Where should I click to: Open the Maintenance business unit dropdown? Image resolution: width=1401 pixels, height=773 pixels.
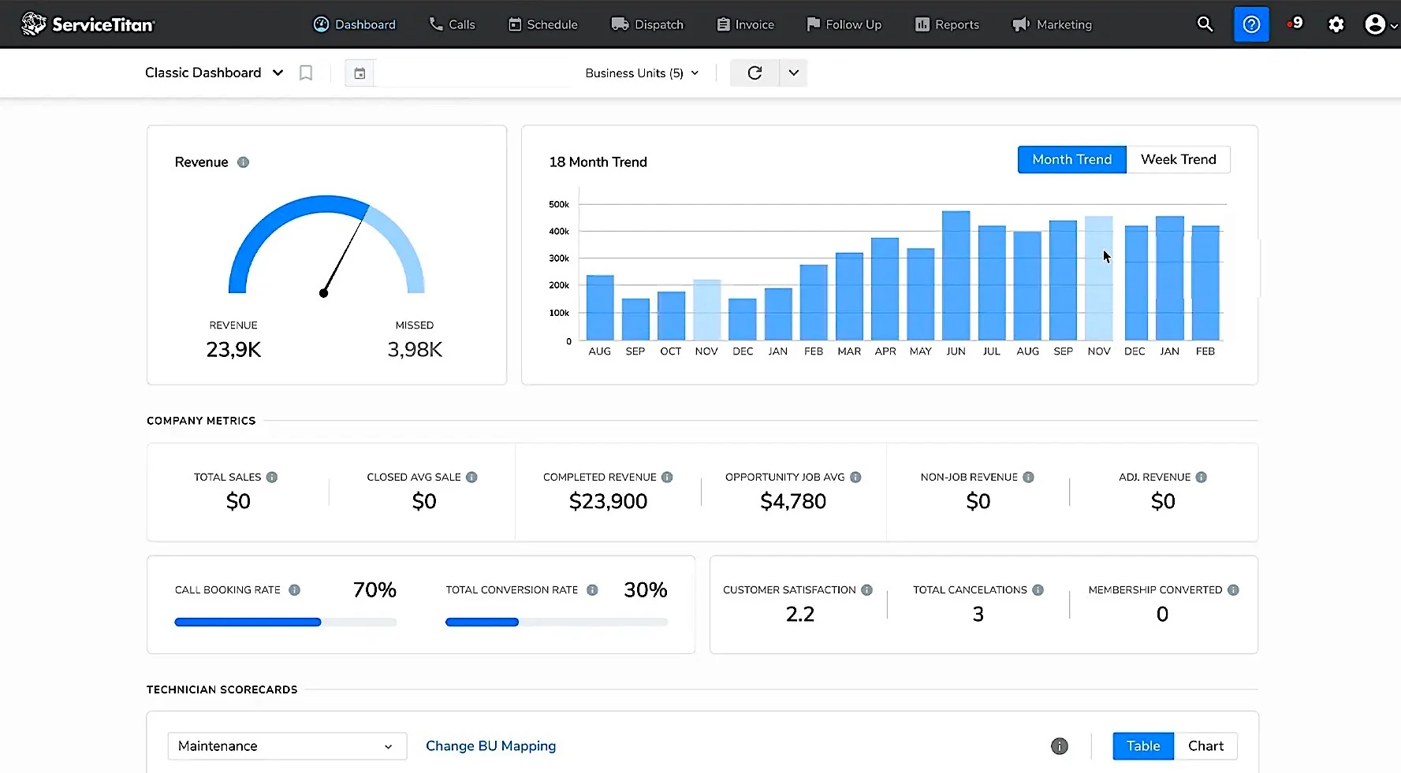(x=287, y=746)
